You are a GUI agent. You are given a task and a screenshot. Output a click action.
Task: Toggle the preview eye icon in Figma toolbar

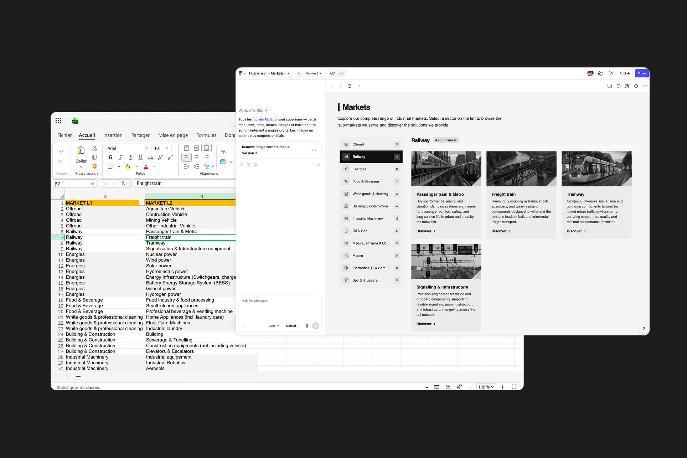[x=332, y=73]
